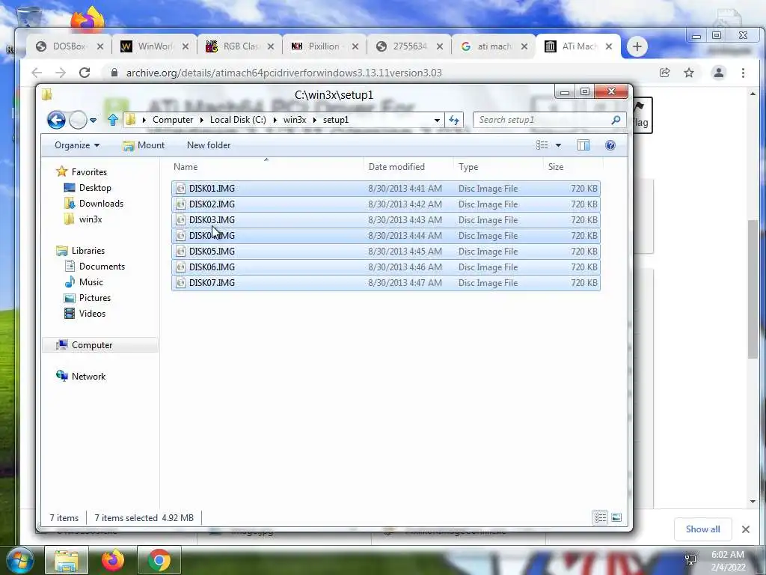Open Explorer Help with the question mark icon
This screenshot has height=575, width=766.
[x=610, y=145]
